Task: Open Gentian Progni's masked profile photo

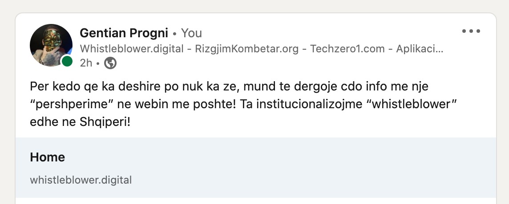Action: click(51, 45)
